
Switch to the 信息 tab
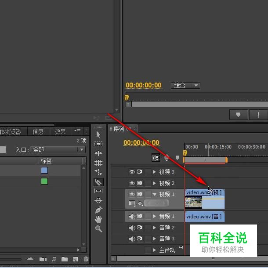point(38,132)
